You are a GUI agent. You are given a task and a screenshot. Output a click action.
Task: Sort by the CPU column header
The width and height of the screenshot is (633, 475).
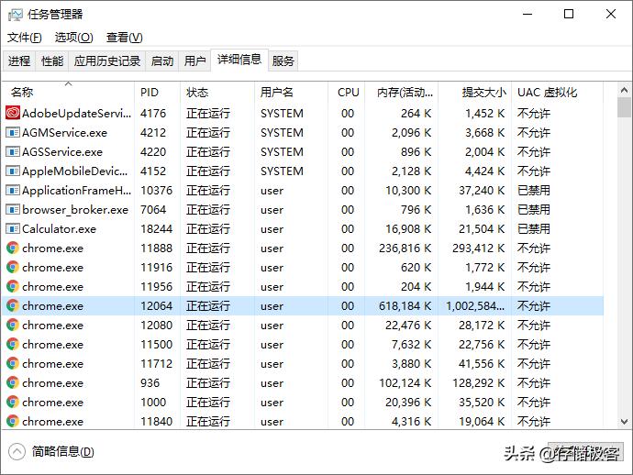click(347, 92)
